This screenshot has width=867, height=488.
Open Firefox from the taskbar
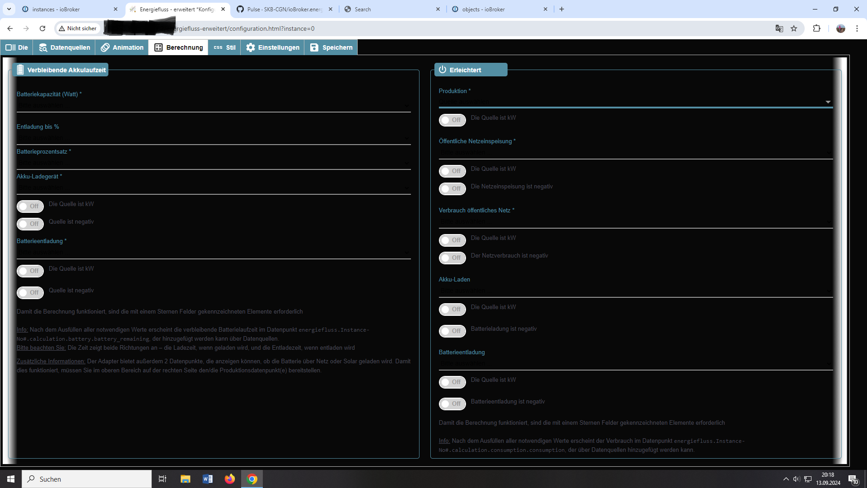[x=230, y=479]
